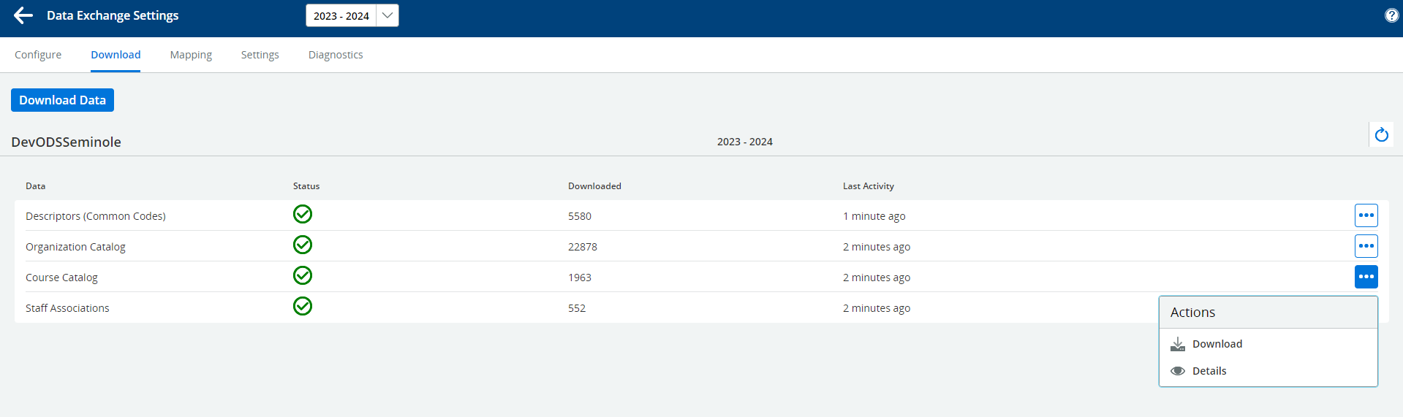This screenshot has height=417, width=1403.
Task: Click the download icon in Actions menu
Action: coord(1178,344)
